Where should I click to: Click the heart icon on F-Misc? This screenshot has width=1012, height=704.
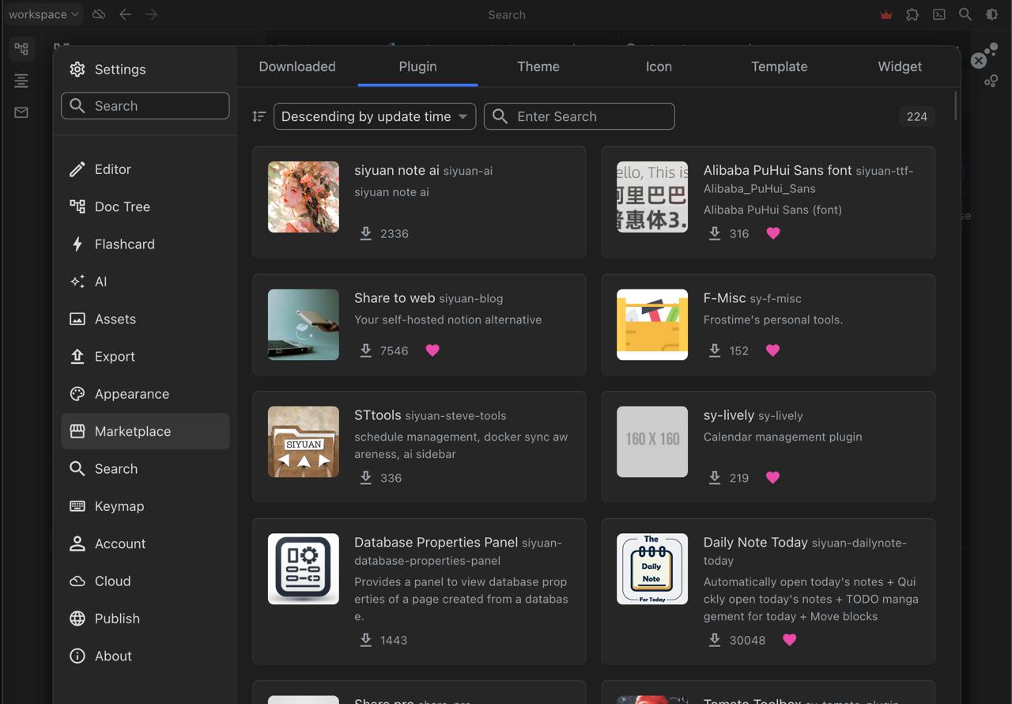773,350
